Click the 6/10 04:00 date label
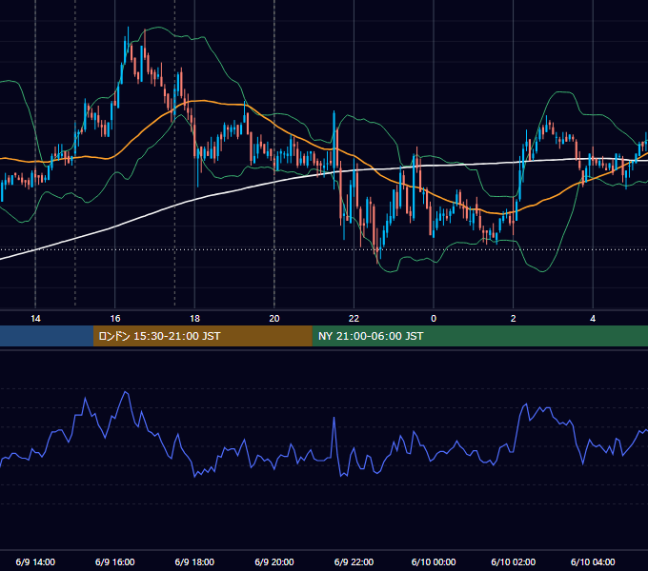648x571 pixels. coord(593,561)
